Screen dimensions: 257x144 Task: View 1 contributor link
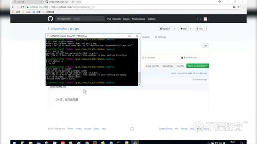click(x=189, y=58)
